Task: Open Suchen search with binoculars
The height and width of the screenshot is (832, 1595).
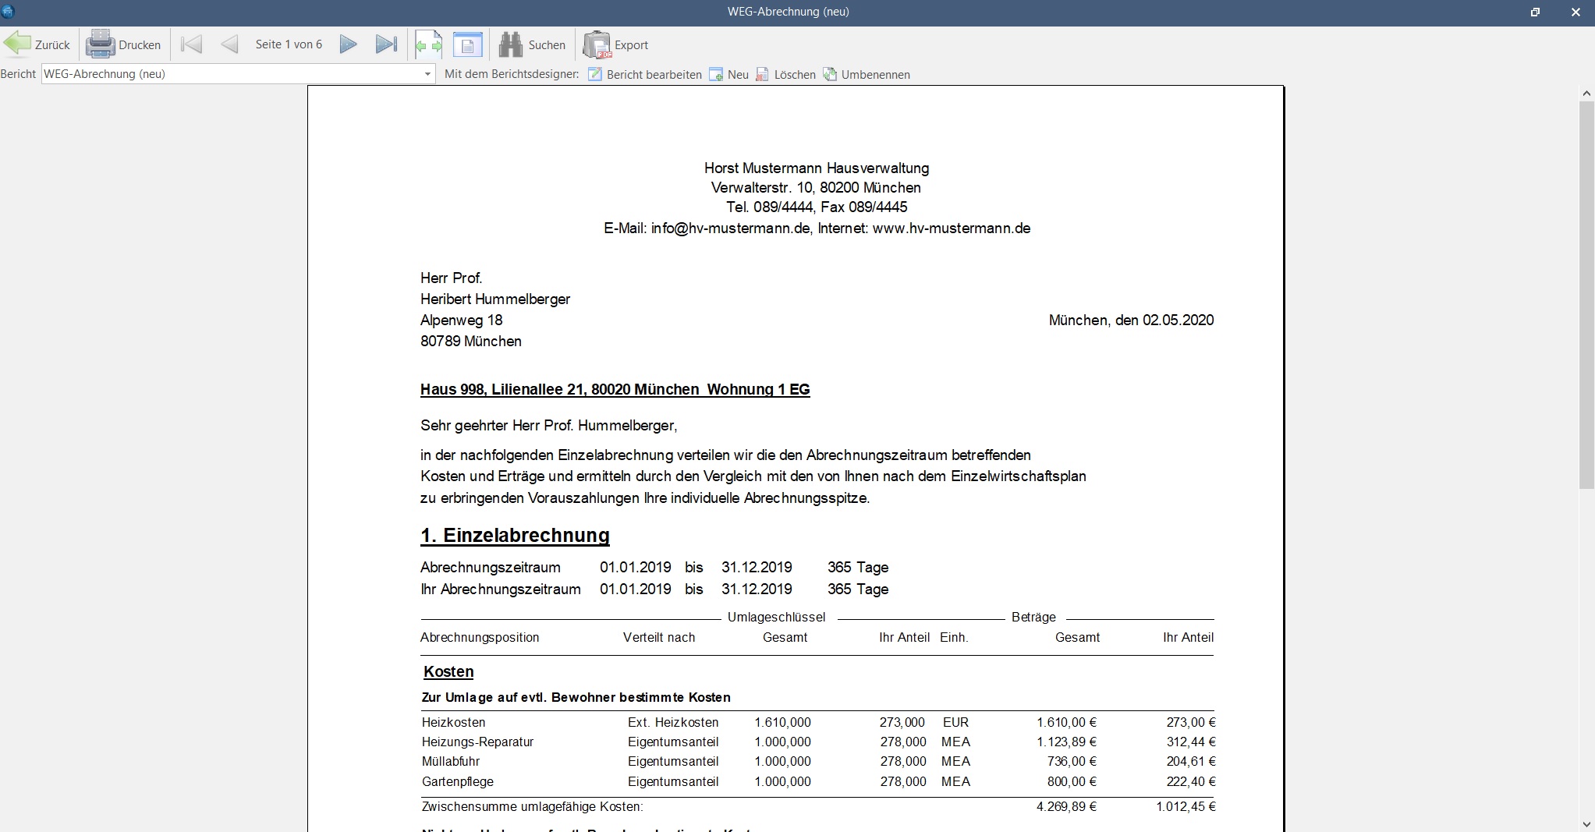Action: tap(532, 44)
